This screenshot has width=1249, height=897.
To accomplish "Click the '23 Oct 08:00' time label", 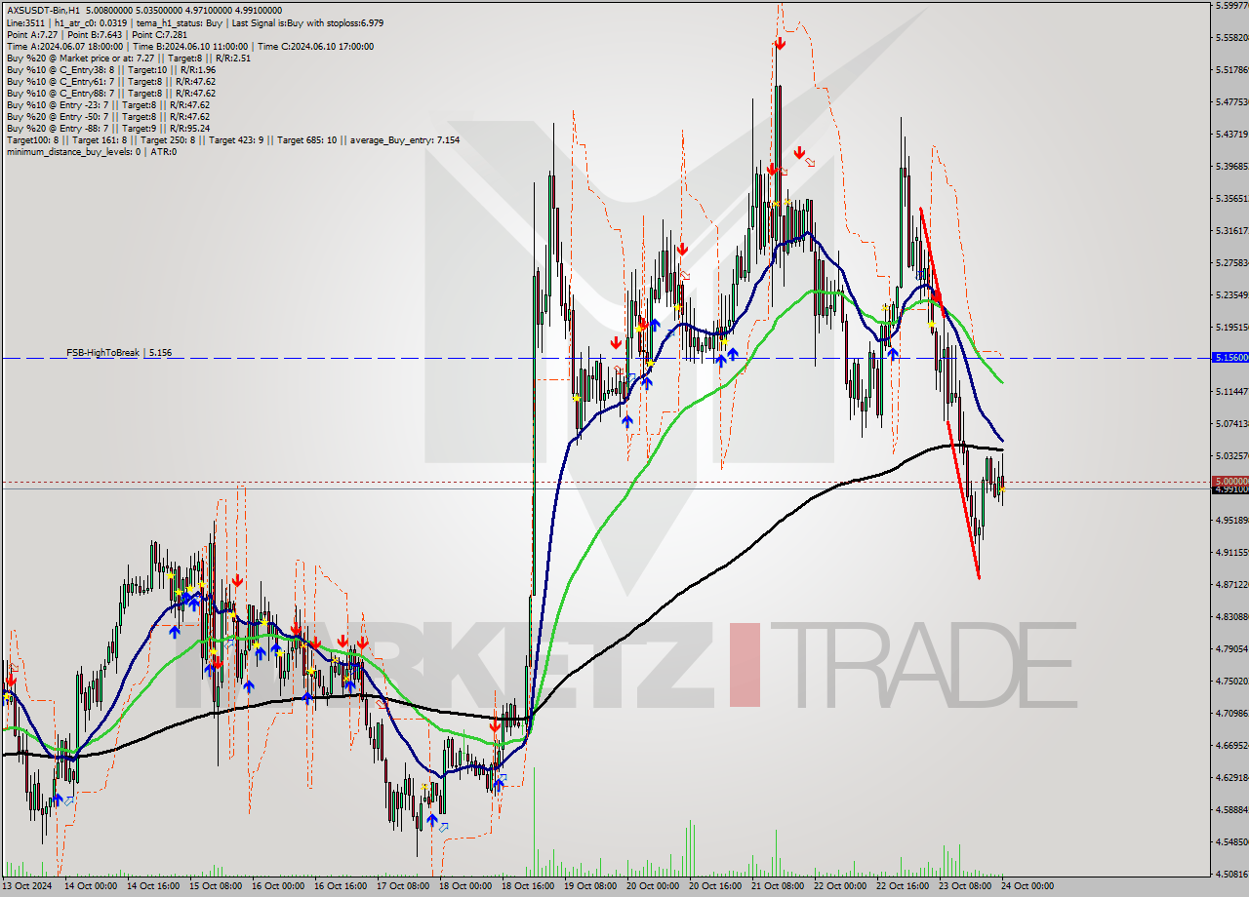I will tap(965, 886).
